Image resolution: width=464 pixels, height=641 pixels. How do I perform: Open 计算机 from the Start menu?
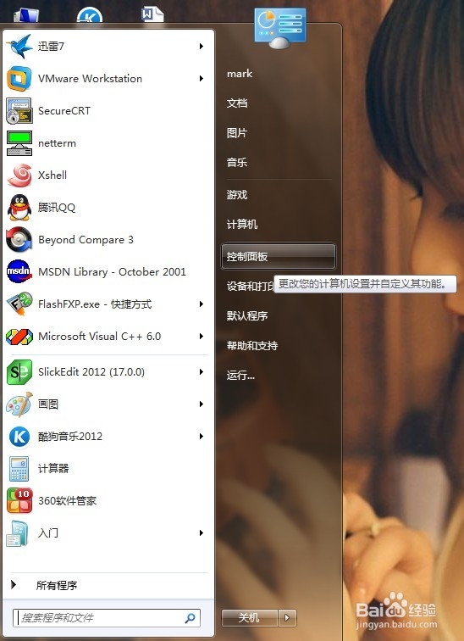pyautogui.click(x=242, y=225)
